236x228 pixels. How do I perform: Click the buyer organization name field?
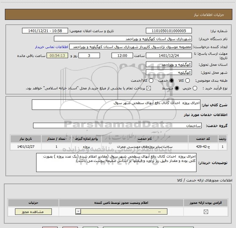coord(123,39)
